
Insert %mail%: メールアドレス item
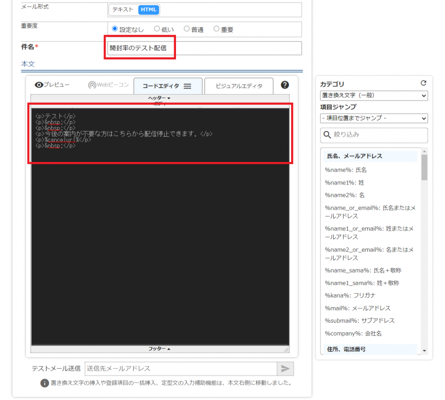[x=358, y=308]
